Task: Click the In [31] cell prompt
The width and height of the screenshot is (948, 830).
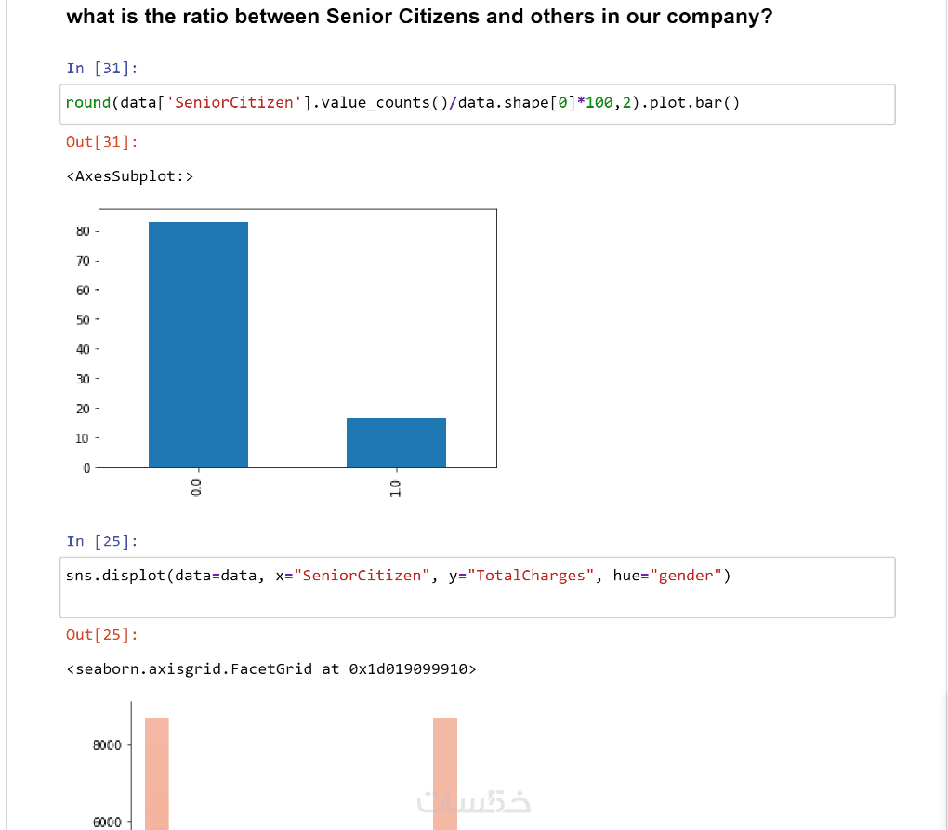Action: [x=101, y=69]
